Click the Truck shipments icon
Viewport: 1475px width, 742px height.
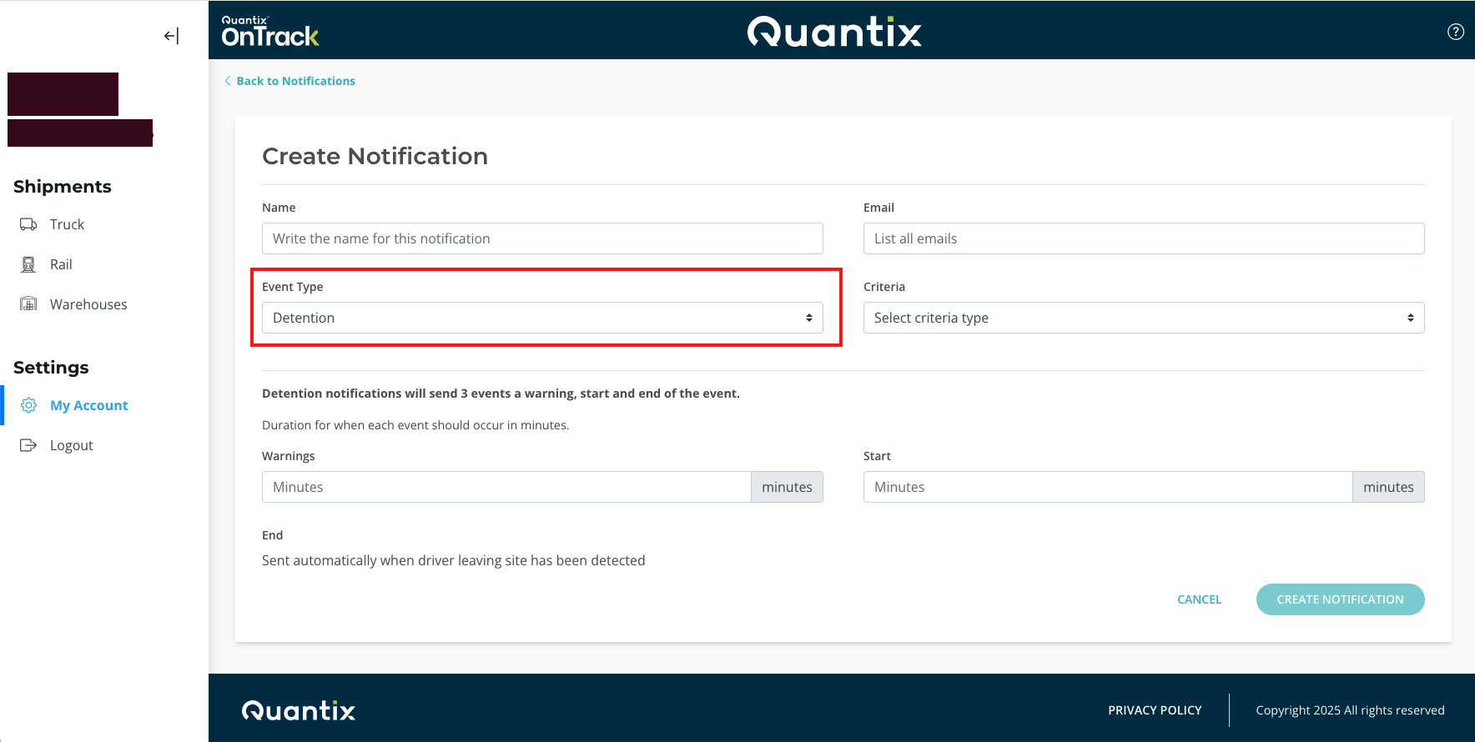[x=28, y=224]
